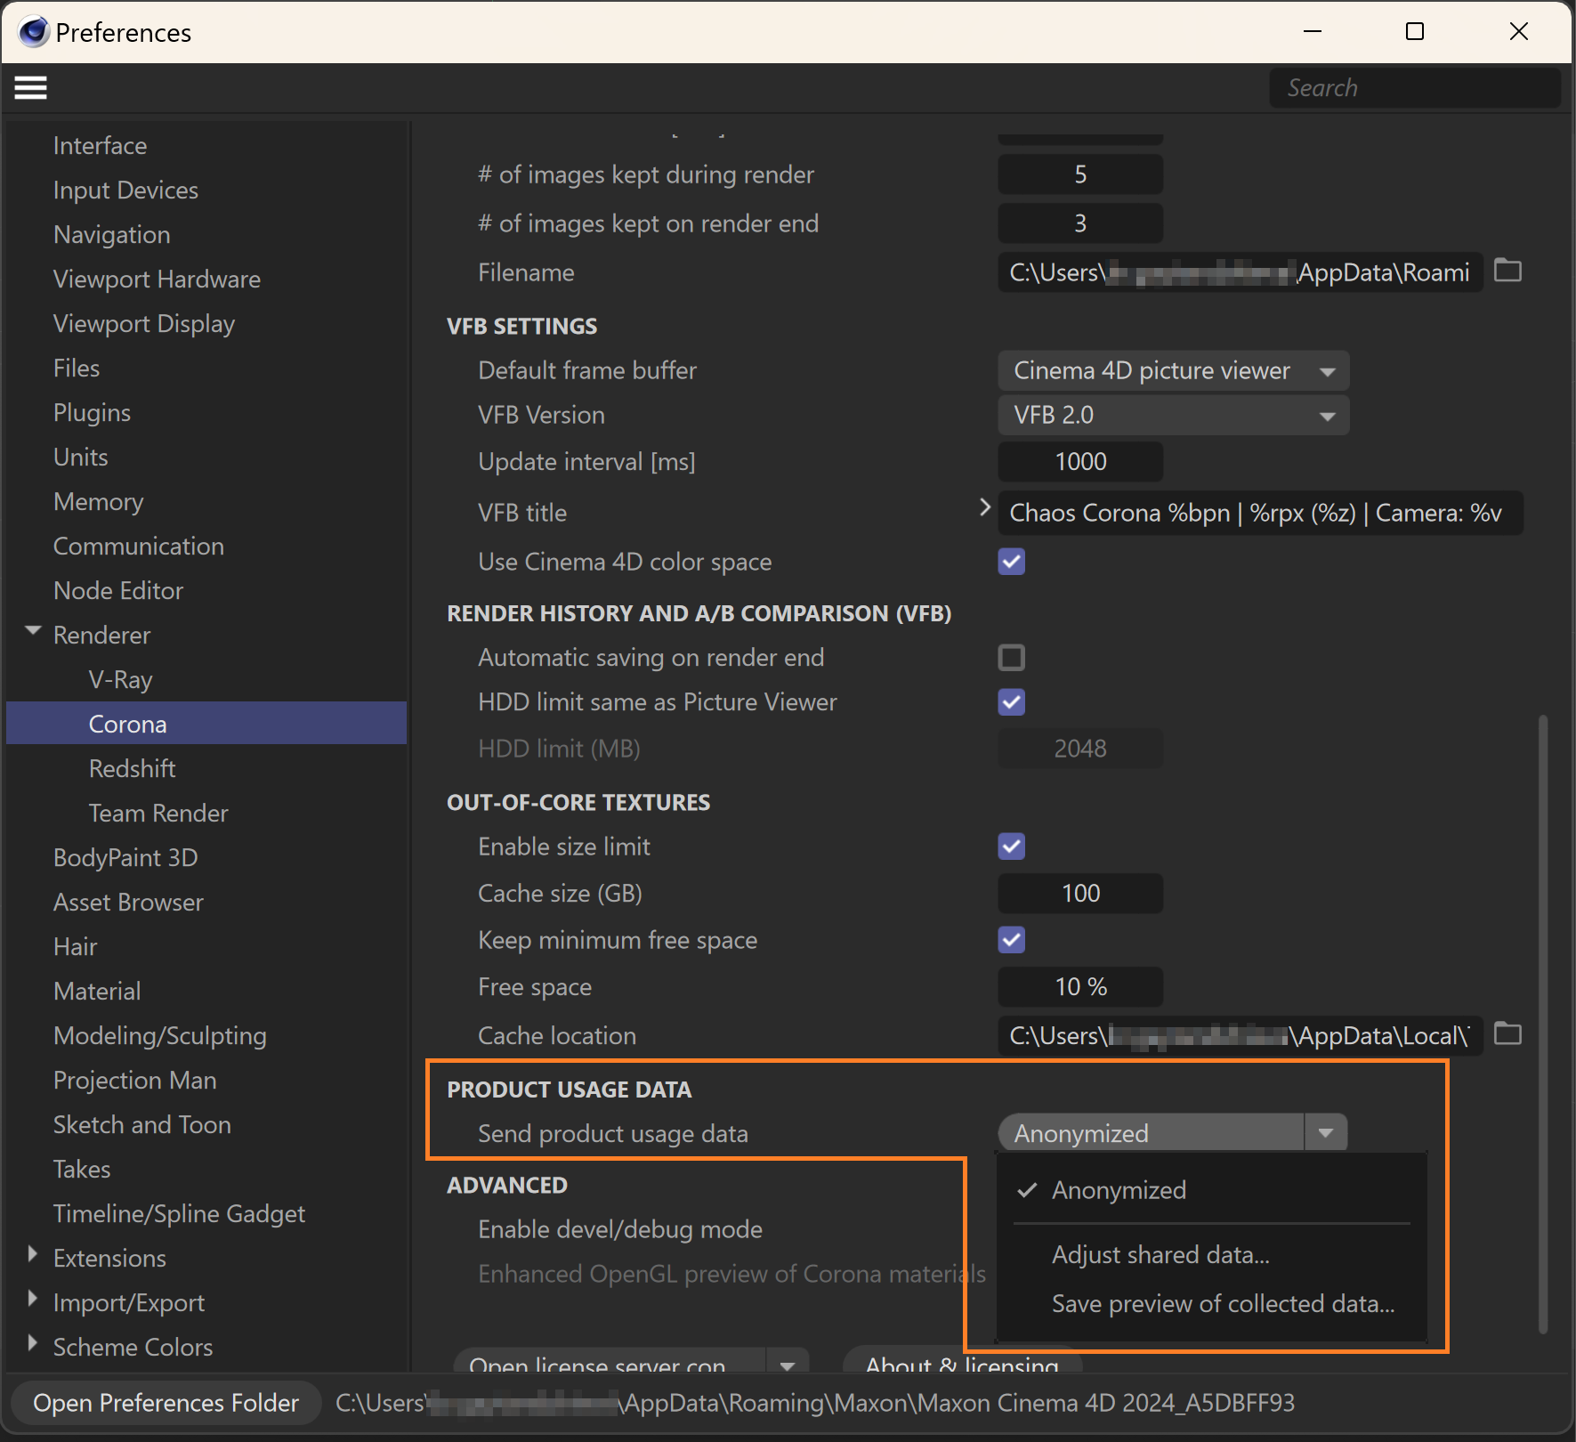
Task: Select Takes category
Action: [x=82, y=1170]
